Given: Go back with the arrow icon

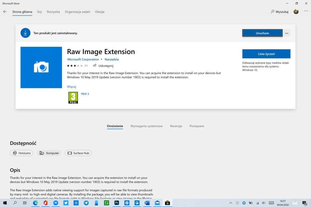Looking at the screenshot, I should [5, 12].
